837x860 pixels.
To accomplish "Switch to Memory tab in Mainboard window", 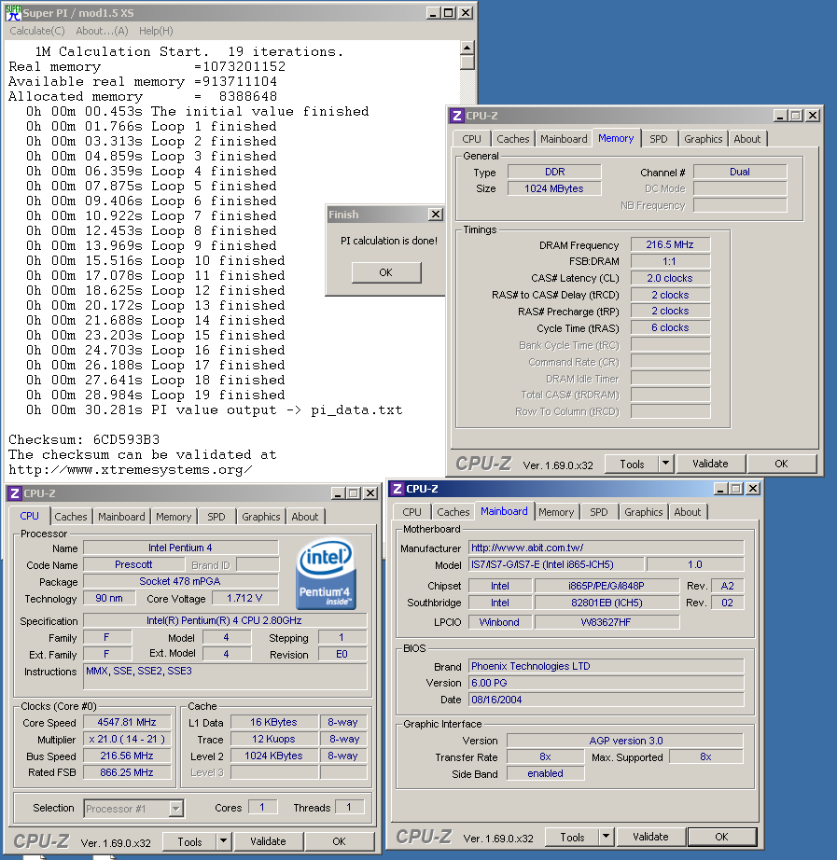I will point(556,512).
